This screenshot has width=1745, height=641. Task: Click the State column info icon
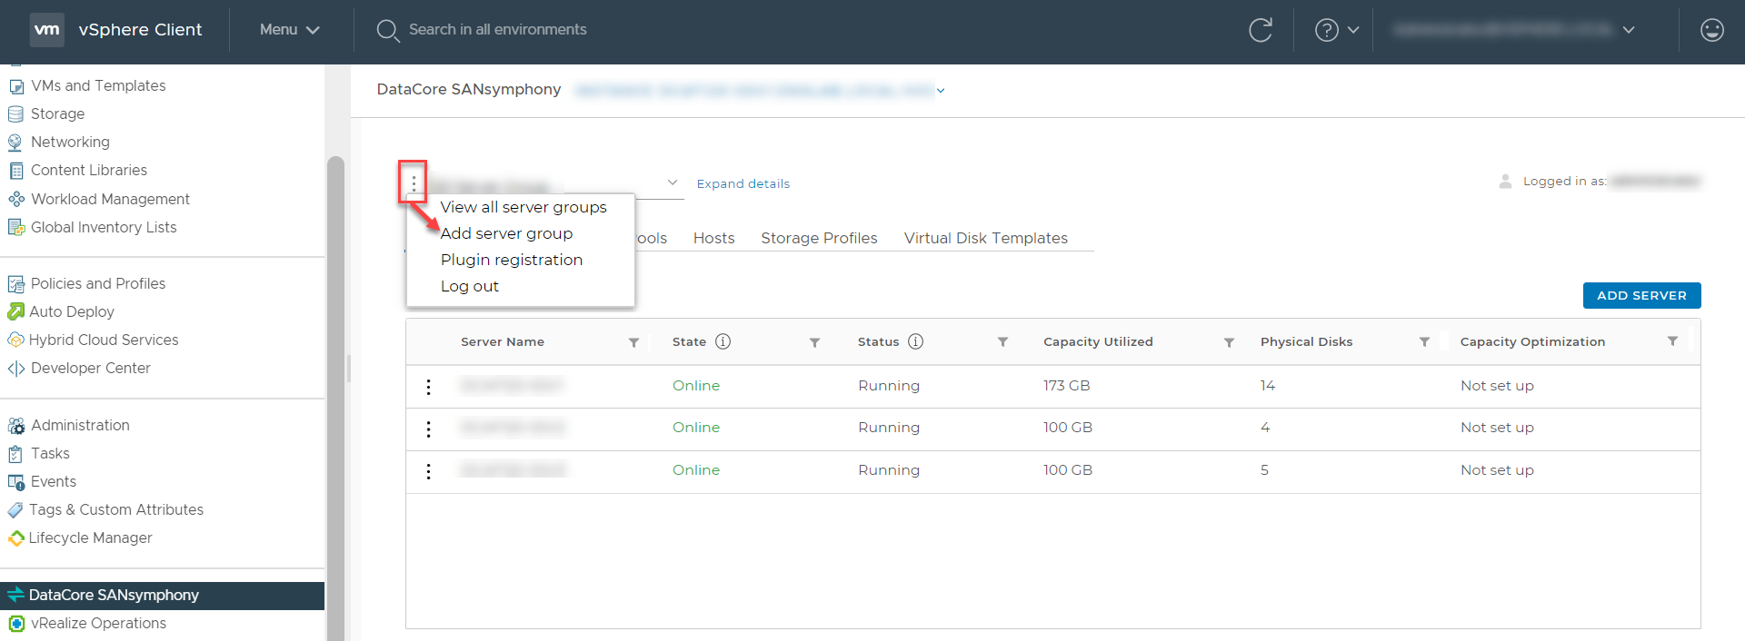[x=723, y=341]
